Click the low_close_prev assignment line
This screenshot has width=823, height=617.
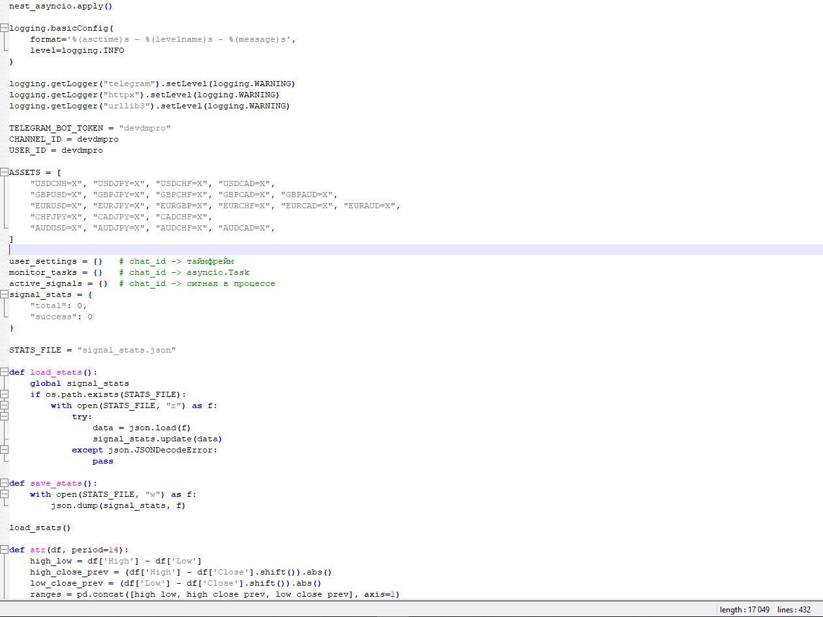tap(176, 583)
